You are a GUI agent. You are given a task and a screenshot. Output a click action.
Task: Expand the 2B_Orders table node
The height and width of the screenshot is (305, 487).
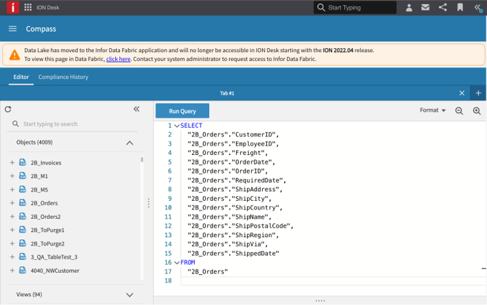pos(12,203)
